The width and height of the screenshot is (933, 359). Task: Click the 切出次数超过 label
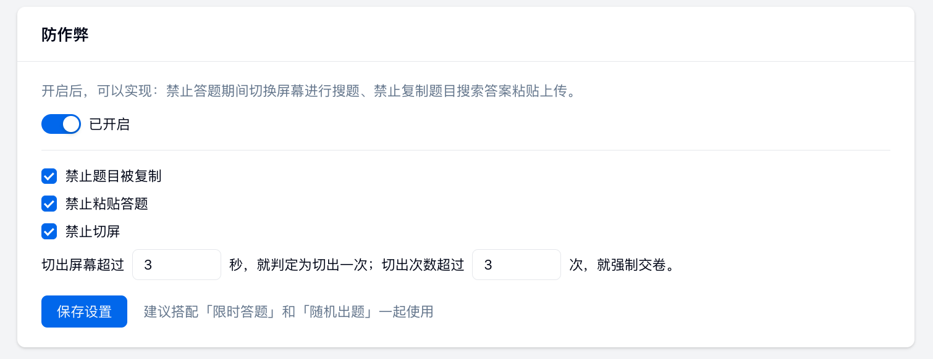(423, 265)
